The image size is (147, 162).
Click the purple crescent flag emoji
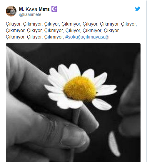(54, 9)
